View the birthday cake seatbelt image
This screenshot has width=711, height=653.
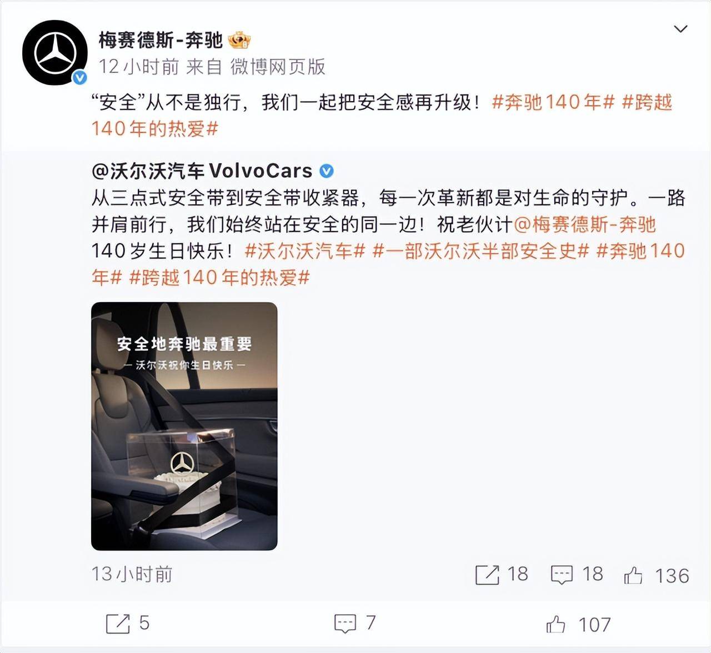[x=184, y=426]
